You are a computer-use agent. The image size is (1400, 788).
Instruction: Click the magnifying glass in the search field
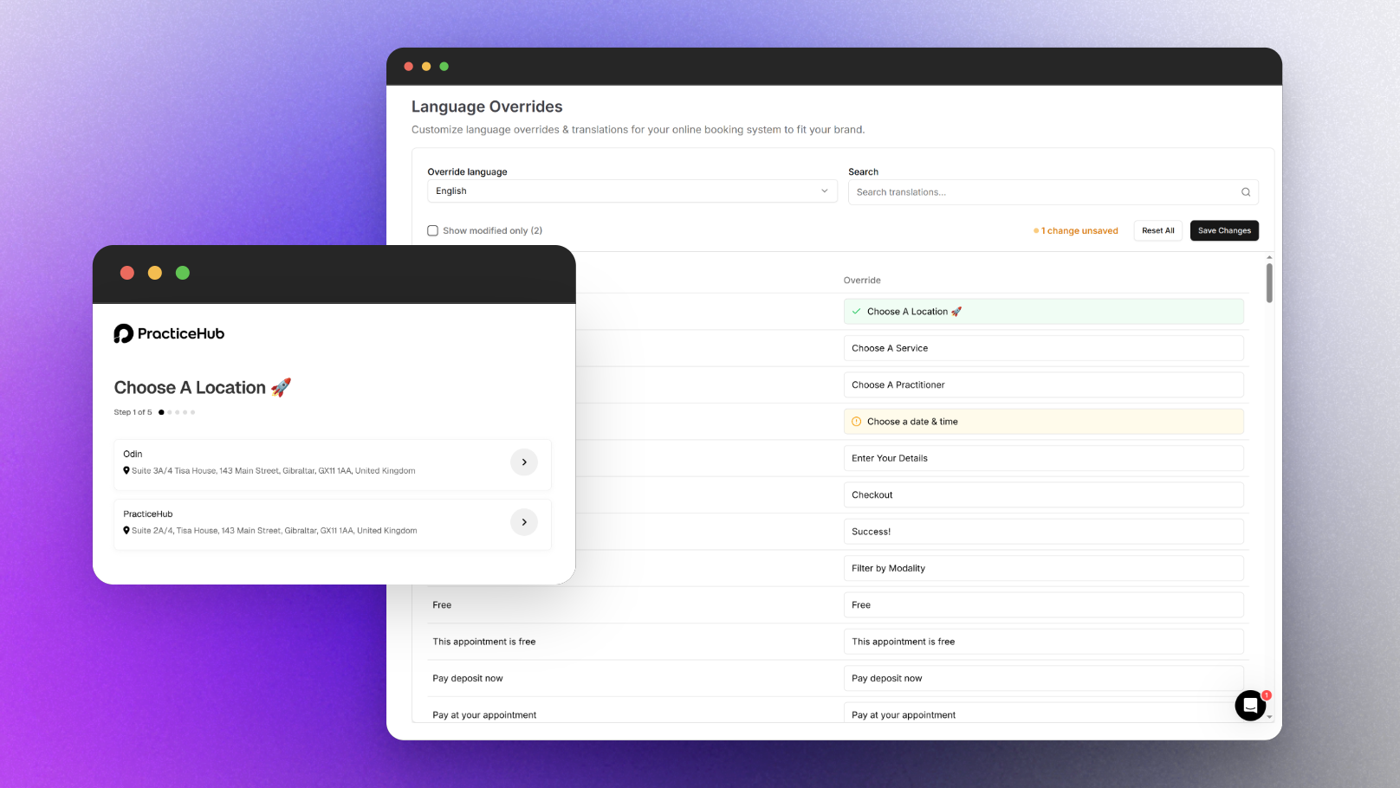1245,191
